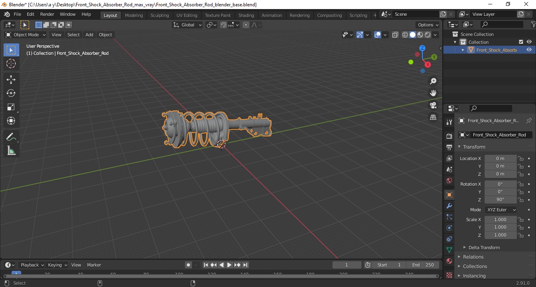The height and width of the screenshot is (287, 536).
Task: Choose the Rotate tool
Action: (11, 93)
